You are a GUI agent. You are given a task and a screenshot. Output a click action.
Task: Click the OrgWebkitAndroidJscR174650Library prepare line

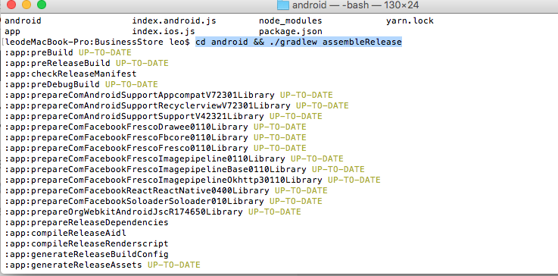[153, 212]
